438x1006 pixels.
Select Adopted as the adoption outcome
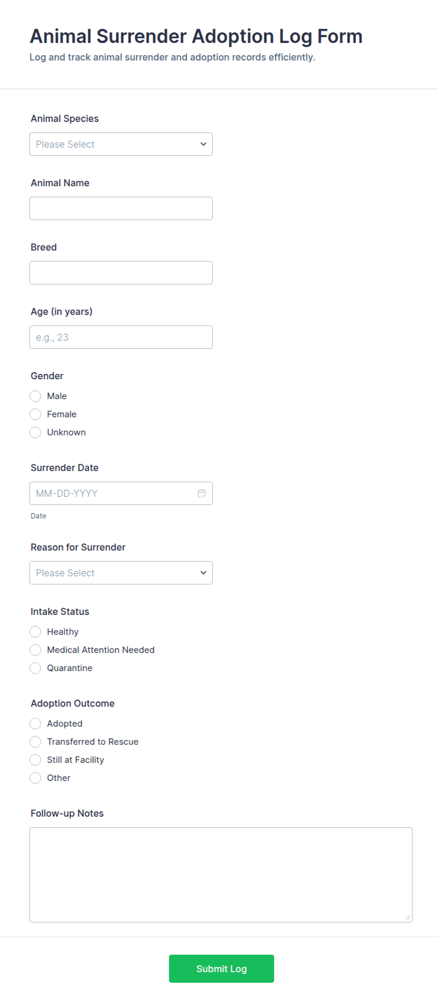pos(35,723)
